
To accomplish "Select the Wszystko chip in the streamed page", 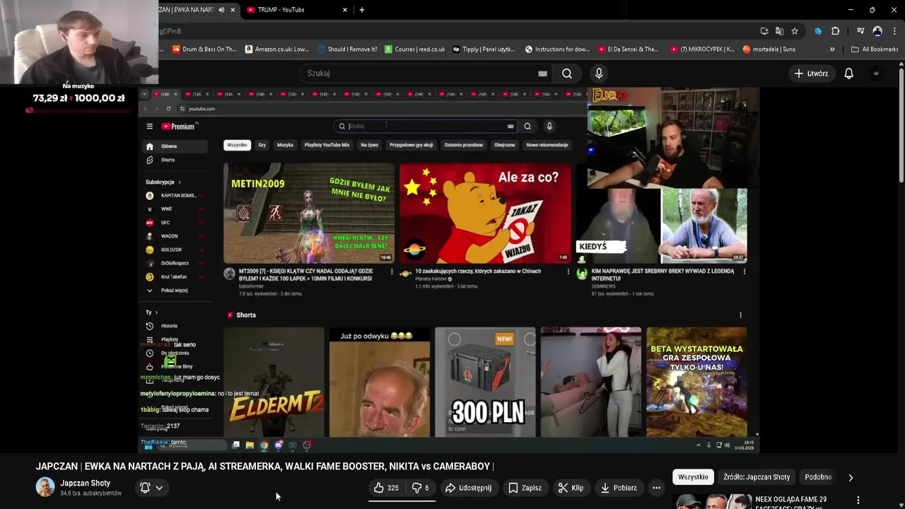I will click(x=237, y=145).
